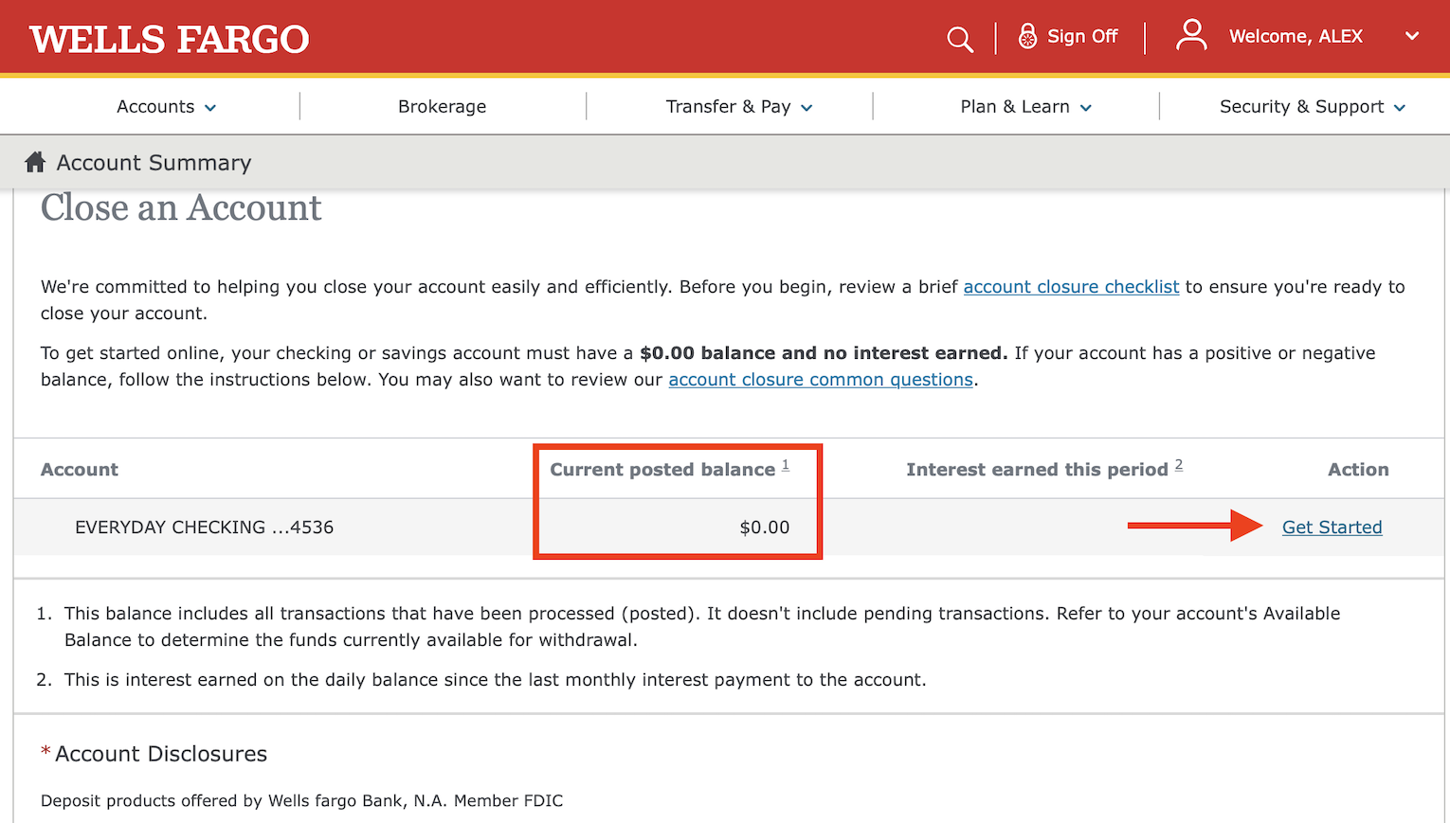Click the Close an Account heading
Image resolution: width=1450 pixels, height=823 pixels.
(x=181, y=207)
